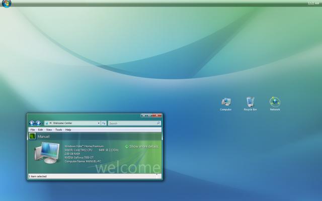Click the refresh button beside address bar
The image size is (322, 201).
(104, 123)
